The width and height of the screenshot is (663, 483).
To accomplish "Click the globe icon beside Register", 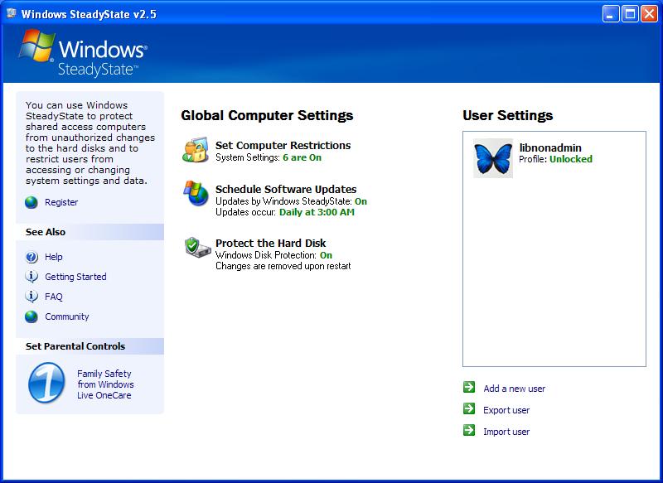I will pyautogui.click(x=31, y=202).
